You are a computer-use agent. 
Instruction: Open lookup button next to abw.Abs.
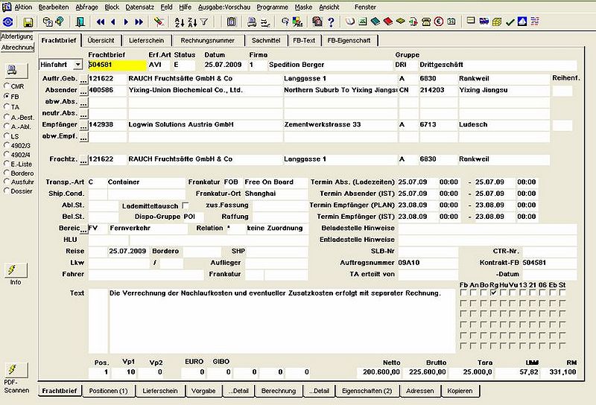point(83,103)
